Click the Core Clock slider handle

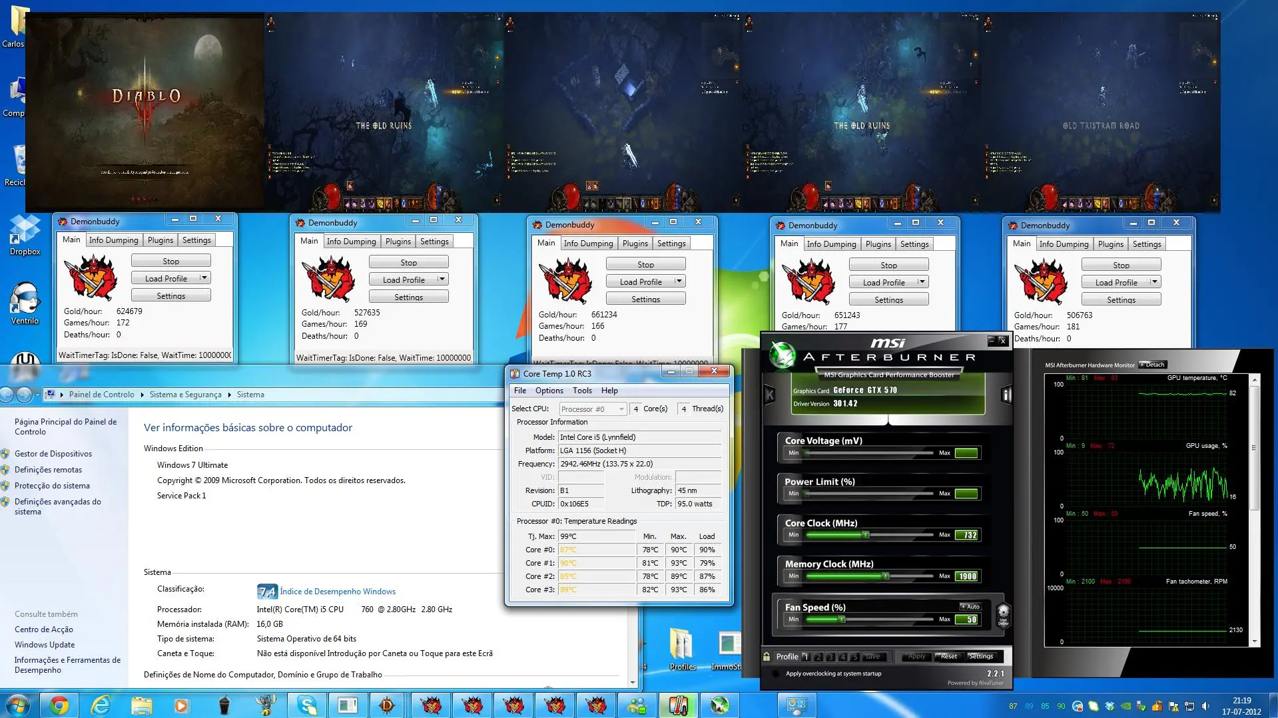(x=866, y=535)
